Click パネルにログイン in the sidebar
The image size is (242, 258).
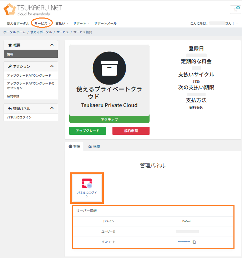click(x=31, y=117)
